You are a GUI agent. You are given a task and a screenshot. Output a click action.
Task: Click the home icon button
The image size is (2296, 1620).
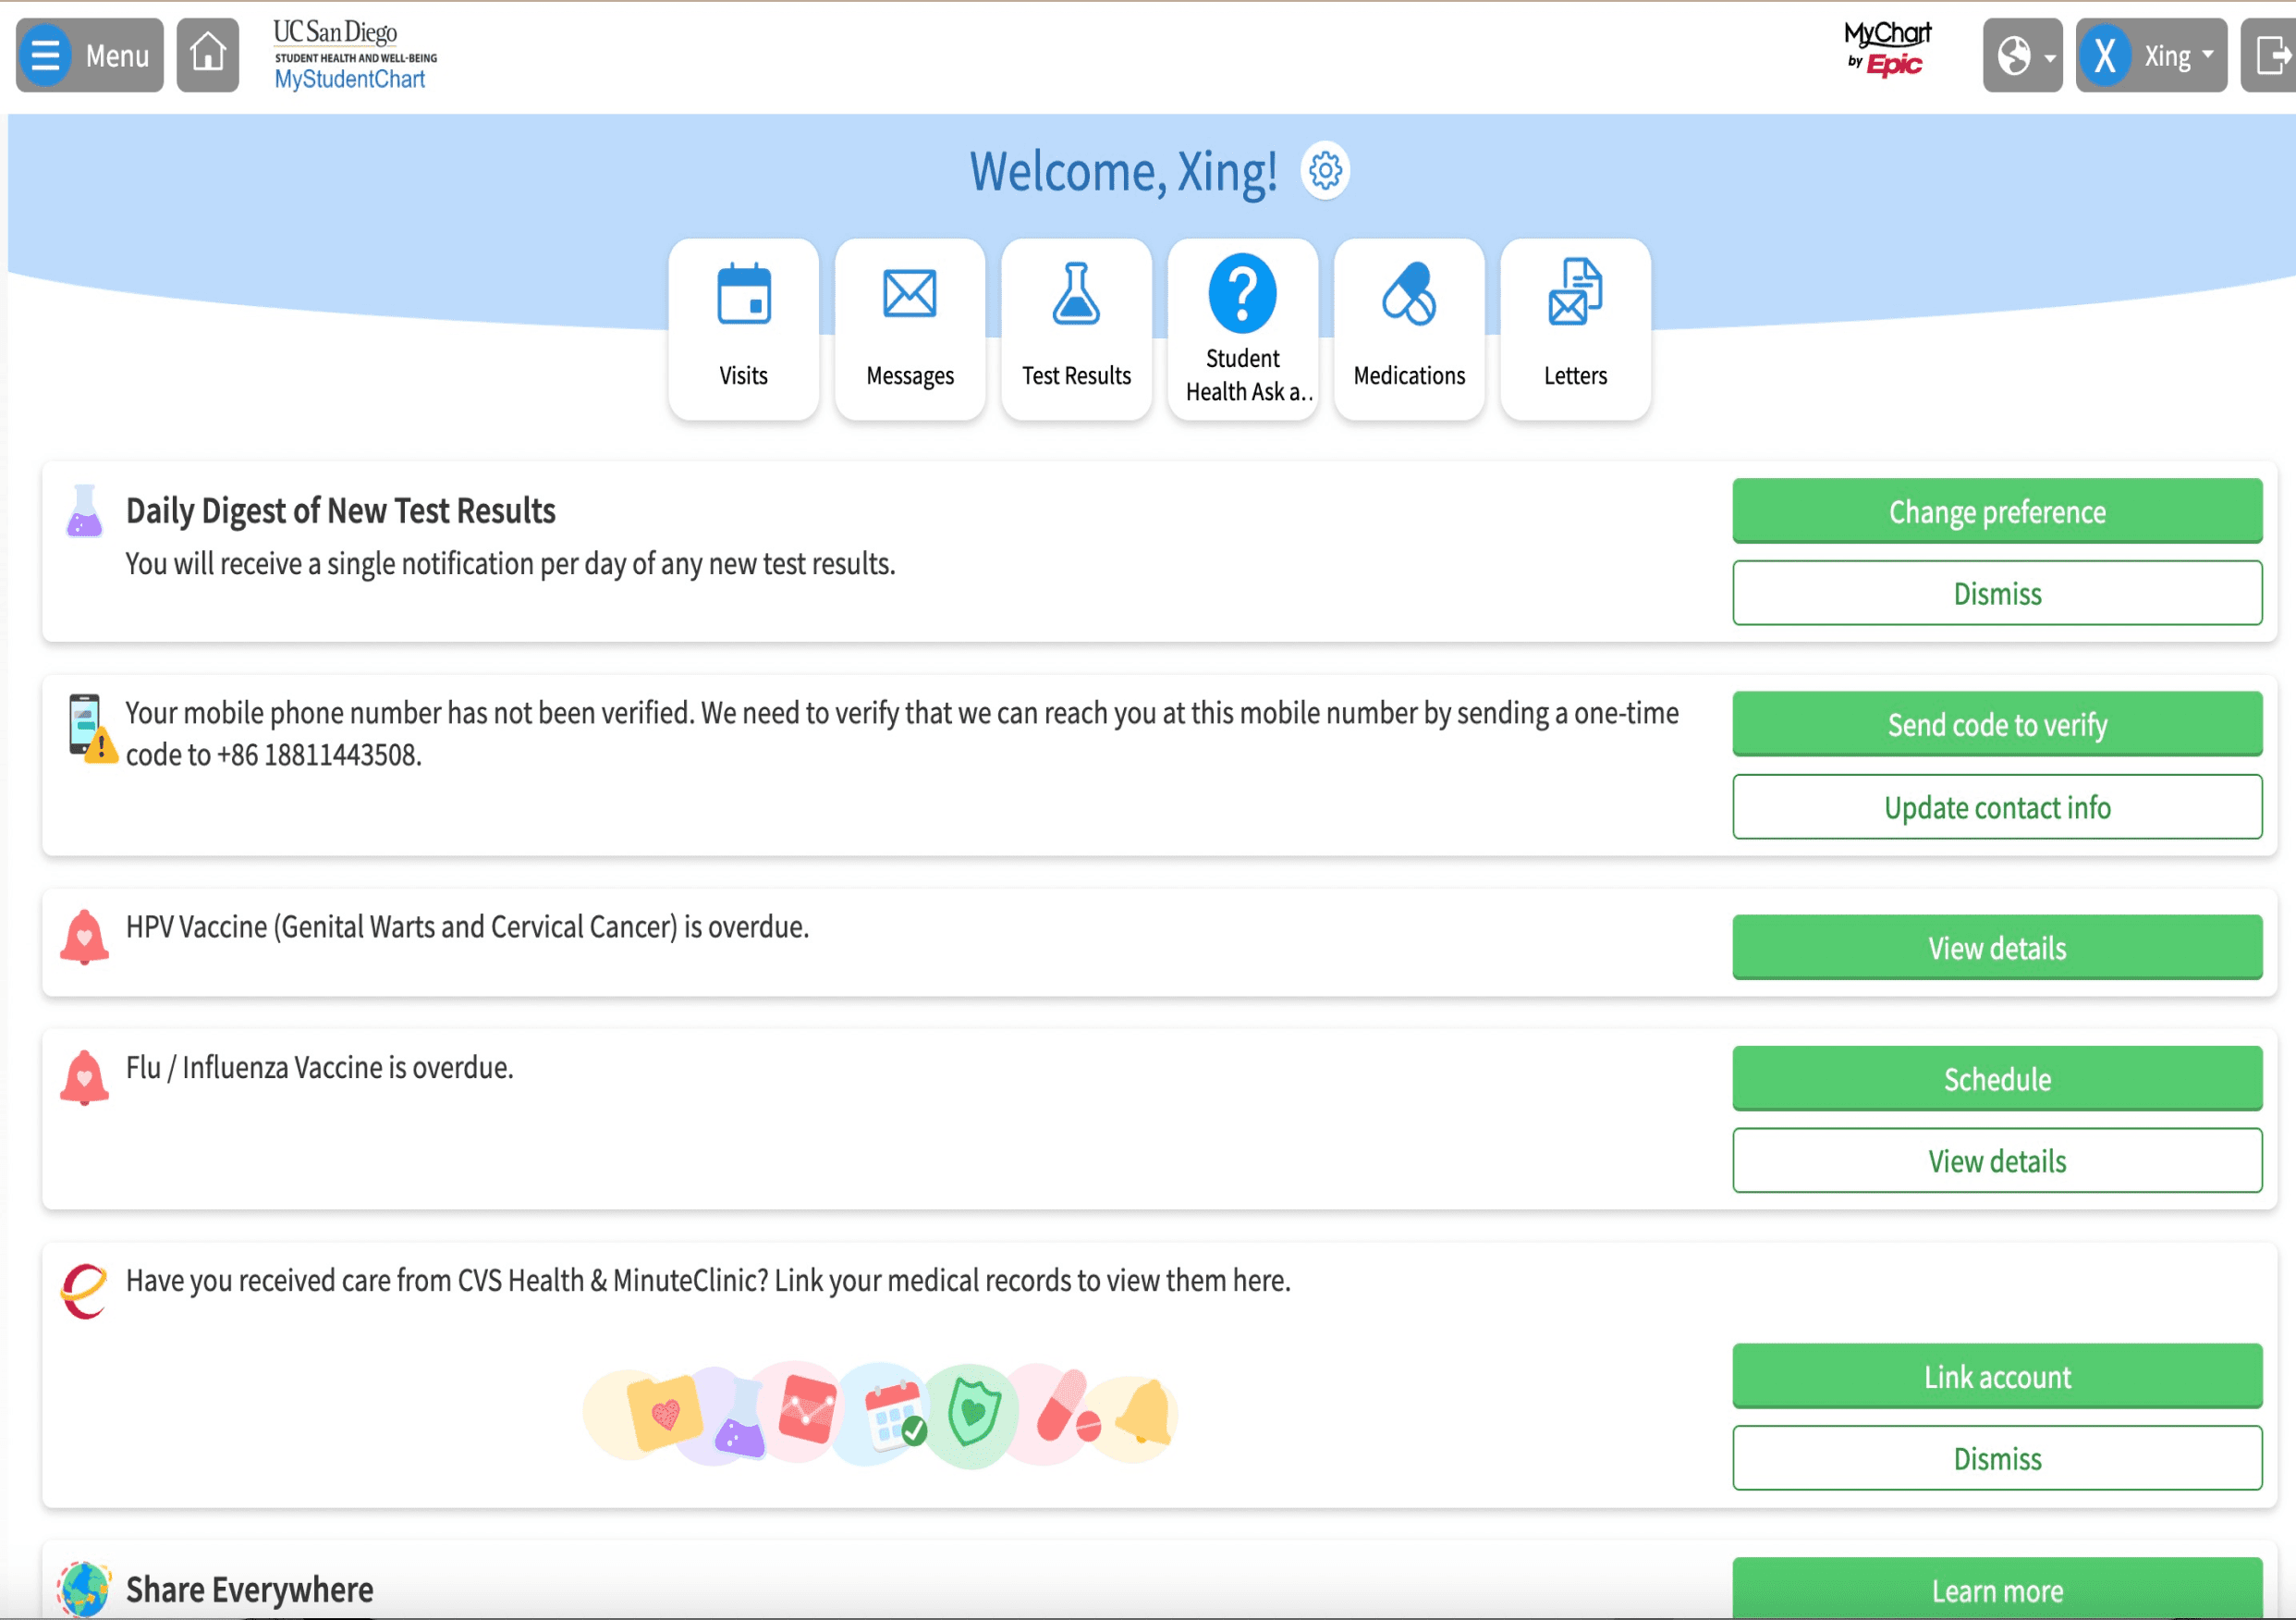pyautogui.click(x=208, y=55)
